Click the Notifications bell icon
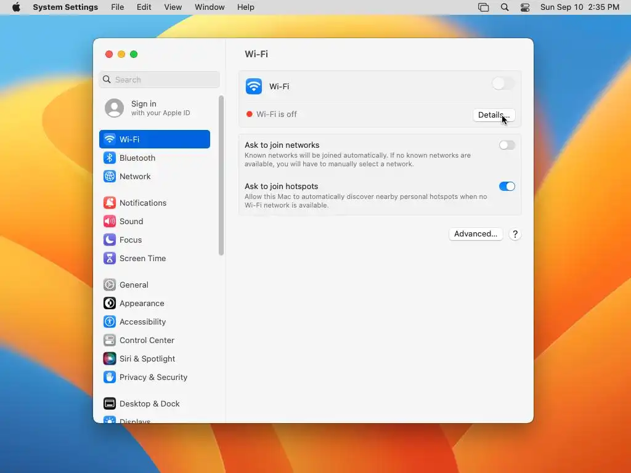The image size is (631, 473). point(110,203)
